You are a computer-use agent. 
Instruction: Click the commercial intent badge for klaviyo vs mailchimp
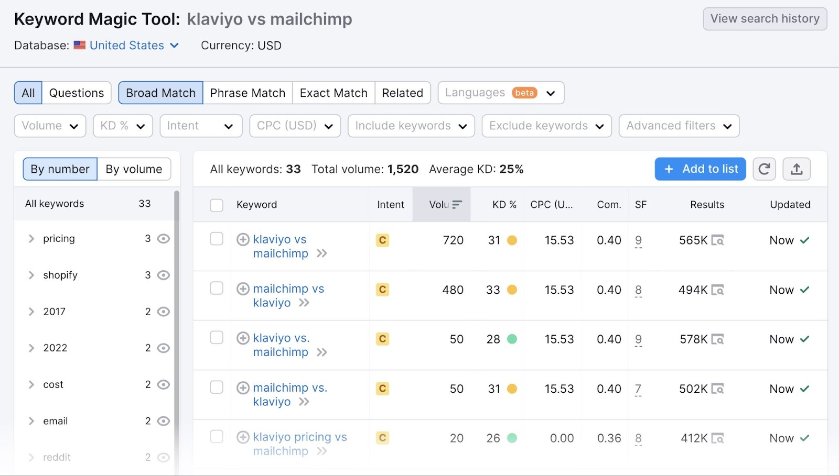pos(383,240)
